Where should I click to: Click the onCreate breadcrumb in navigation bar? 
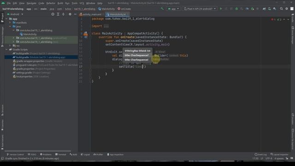pos(124,9)
